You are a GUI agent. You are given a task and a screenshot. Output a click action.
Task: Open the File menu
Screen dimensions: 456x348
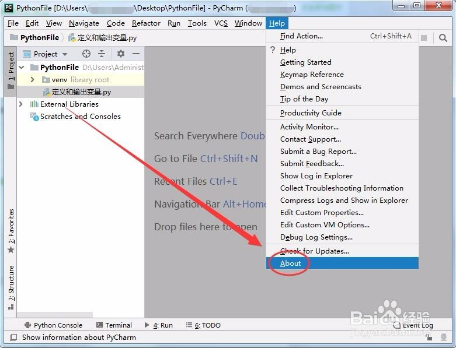(13, 23)
